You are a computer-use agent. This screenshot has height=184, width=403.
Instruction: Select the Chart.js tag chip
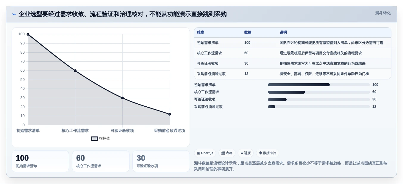(205, 153)
